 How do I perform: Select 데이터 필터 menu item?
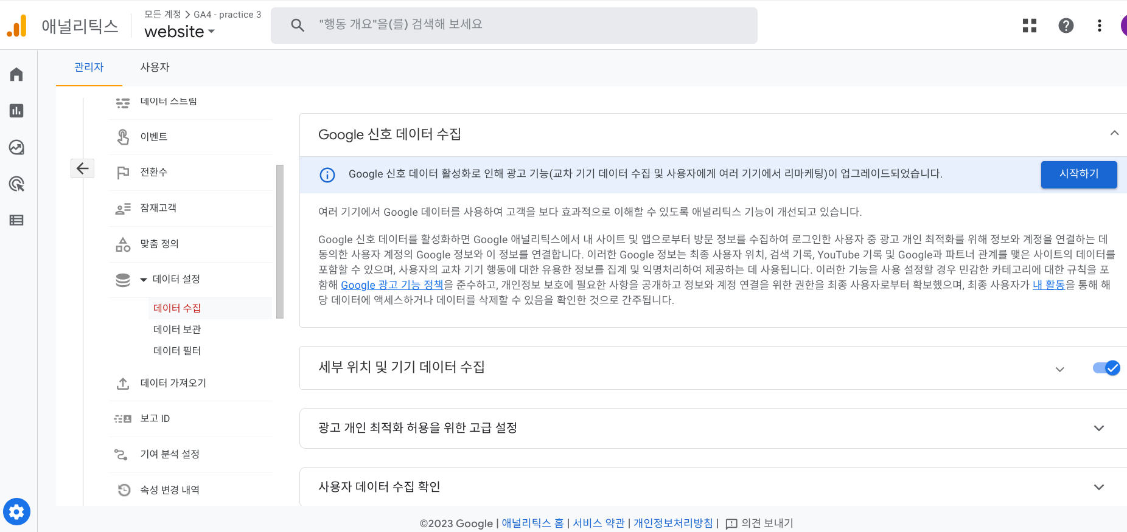210,351
